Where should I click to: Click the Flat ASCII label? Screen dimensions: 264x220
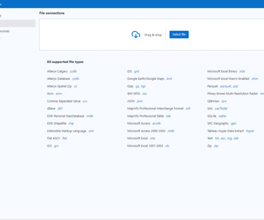53,138
